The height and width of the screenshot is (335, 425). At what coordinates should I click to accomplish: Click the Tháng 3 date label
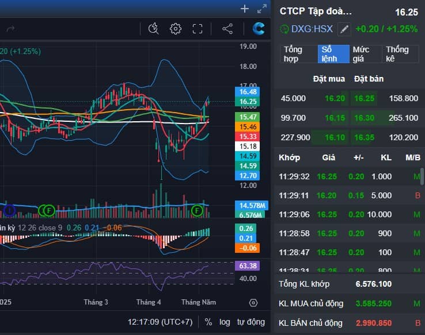pos(96,302)
